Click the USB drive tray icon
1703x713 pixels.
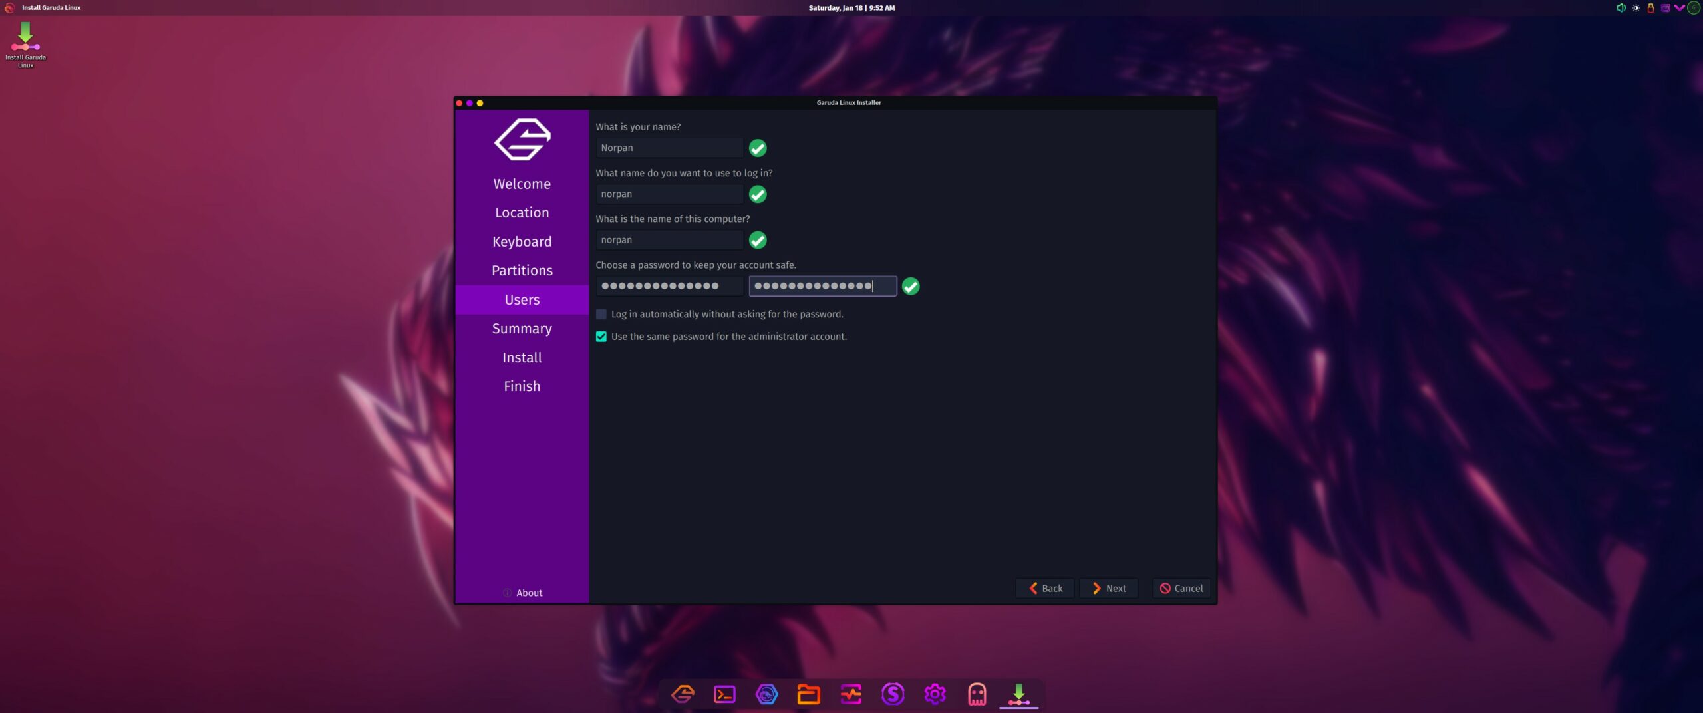coord(1650,8)
